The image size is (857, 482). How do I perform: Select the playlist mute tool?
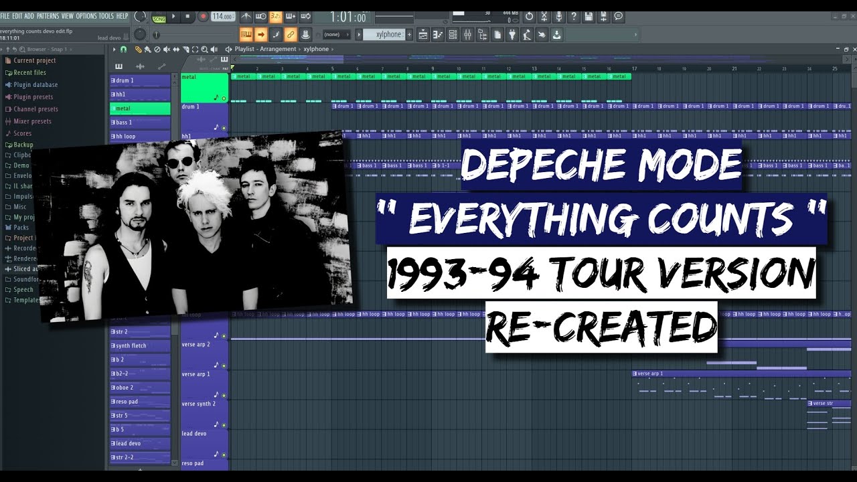[167, 49]
